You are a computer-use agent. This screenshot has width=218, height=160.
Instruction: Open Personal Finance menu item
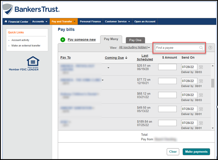click(90, 22)
